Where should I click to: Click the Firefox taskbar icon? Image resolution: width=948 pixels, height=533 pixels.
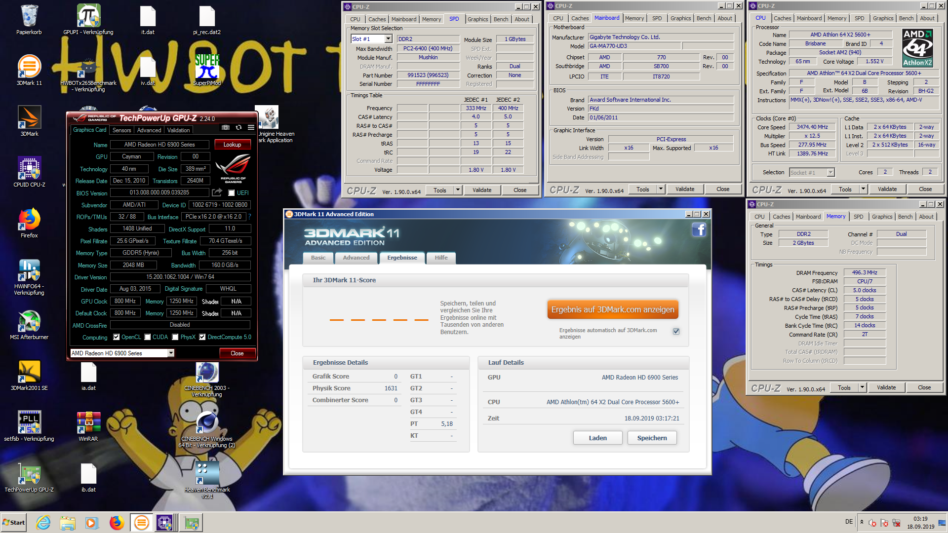click(x=117, y=523)
